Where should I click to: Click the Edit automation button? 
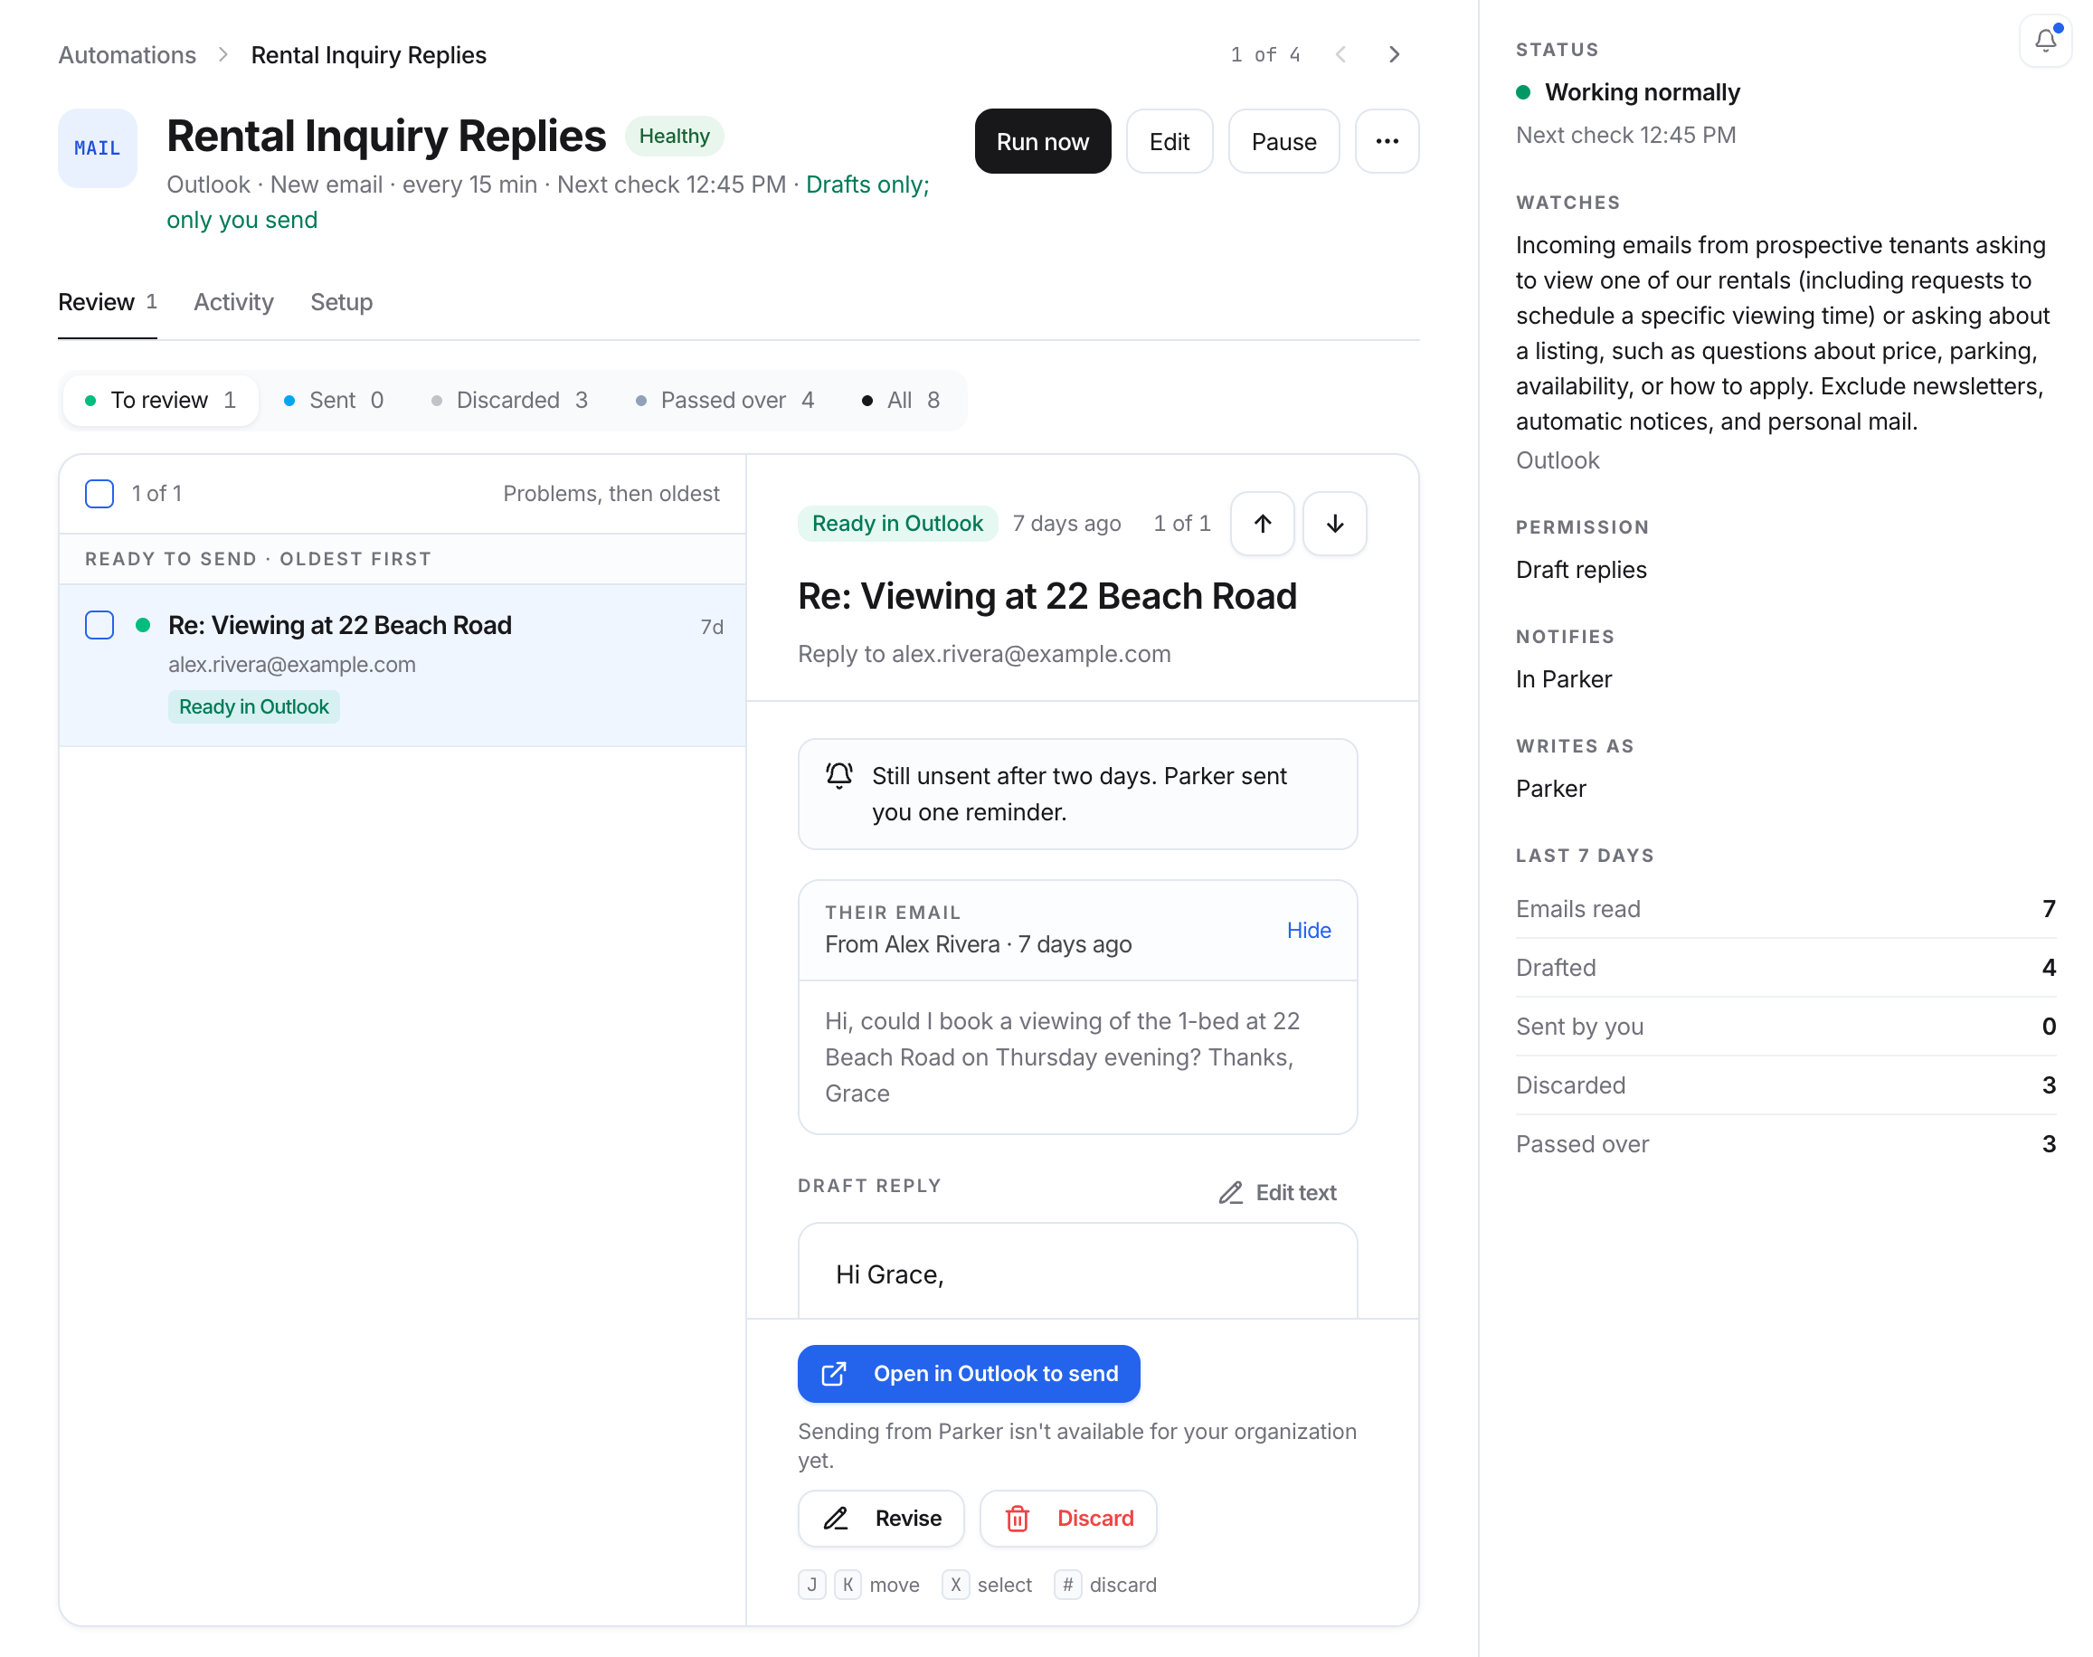coord(1169,142)
